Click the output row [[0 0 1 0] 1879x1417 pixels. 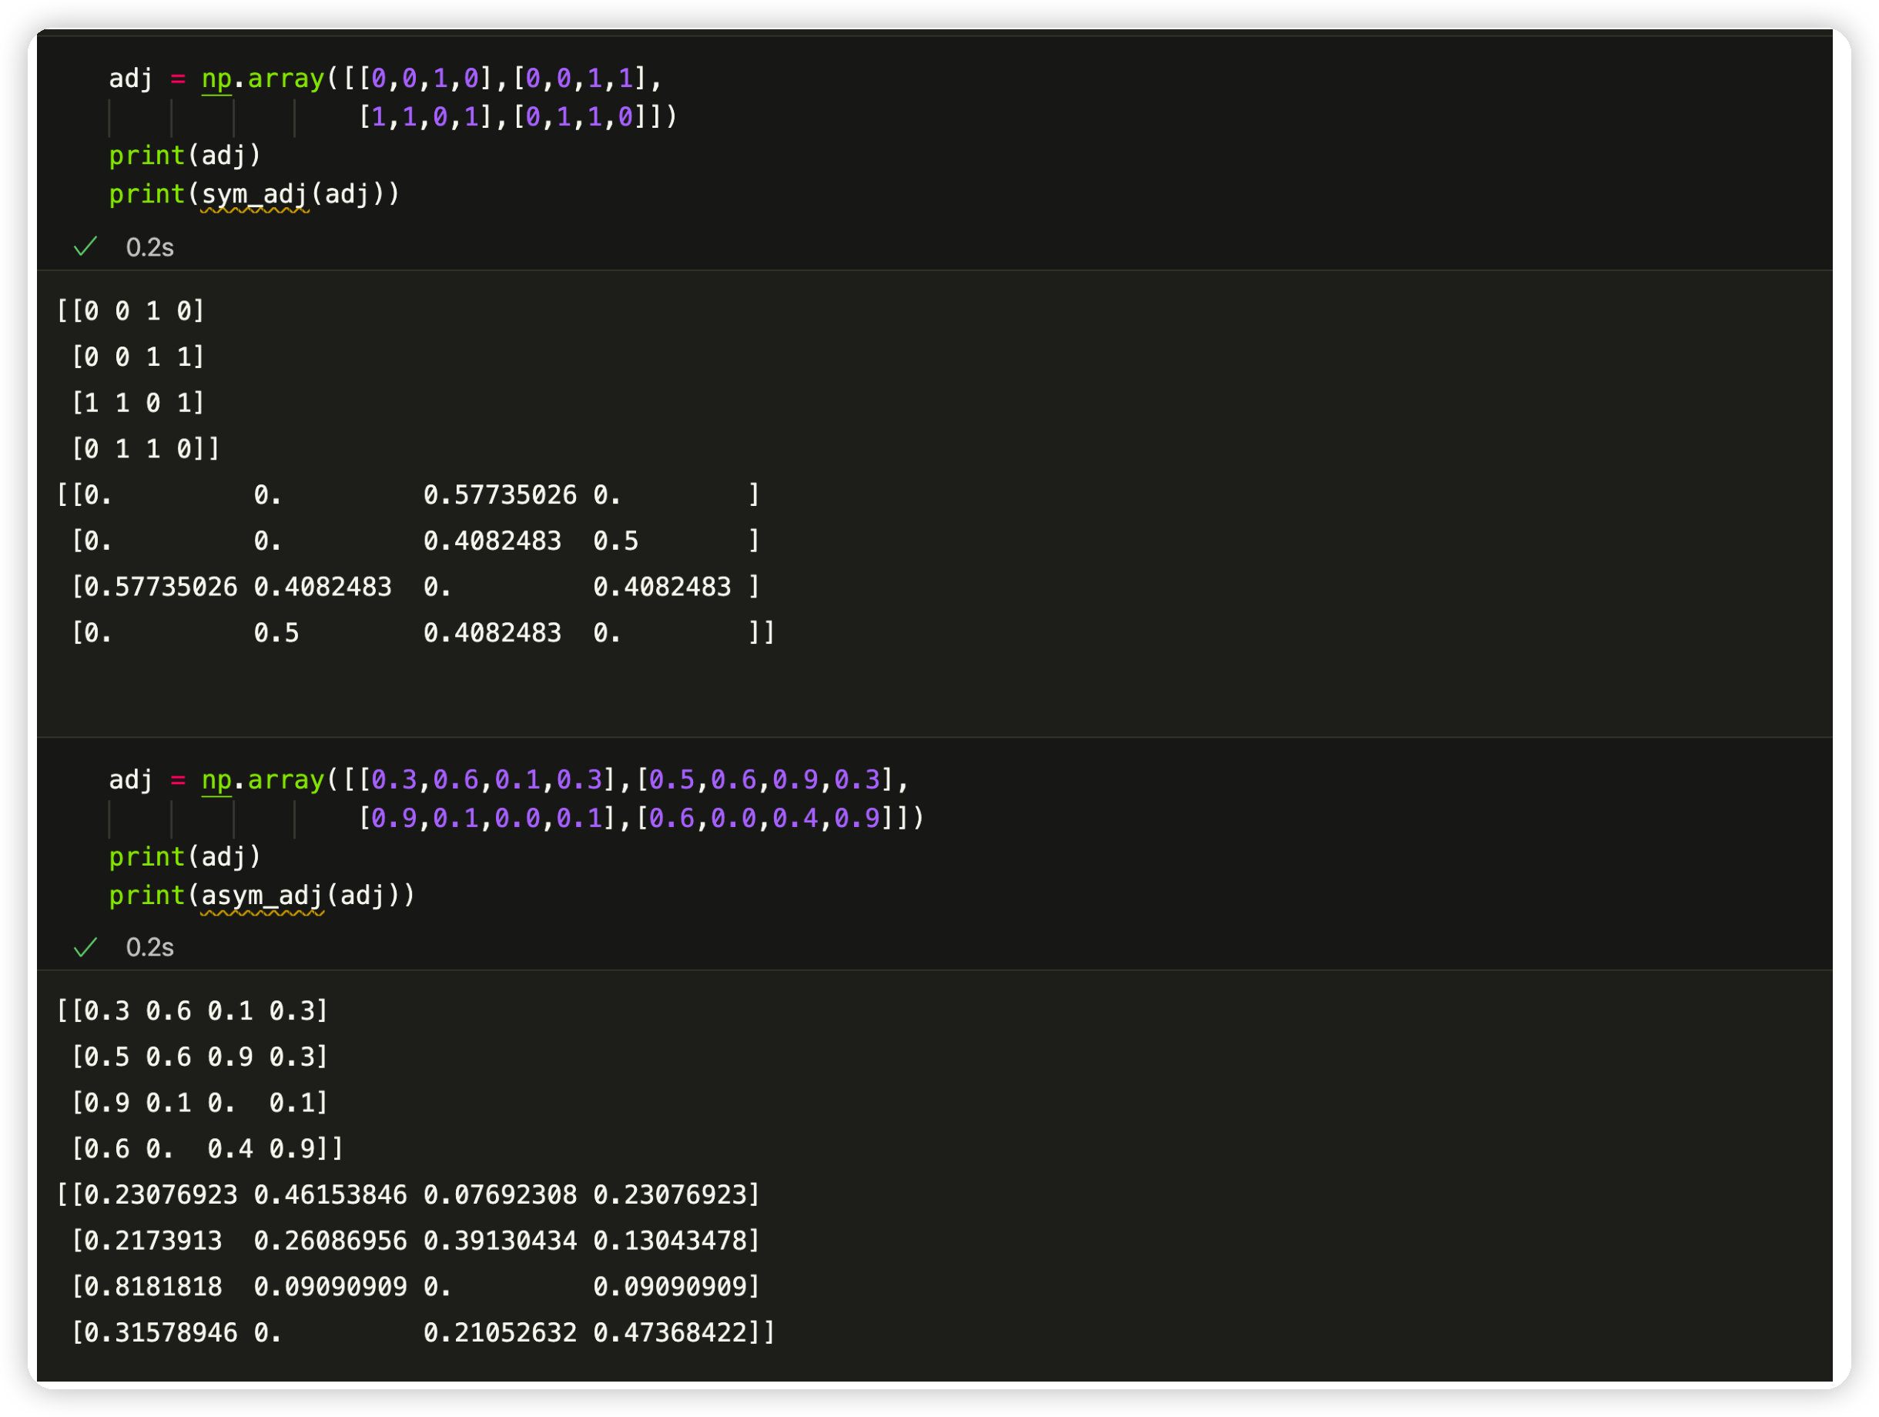[x=131, y=311]
